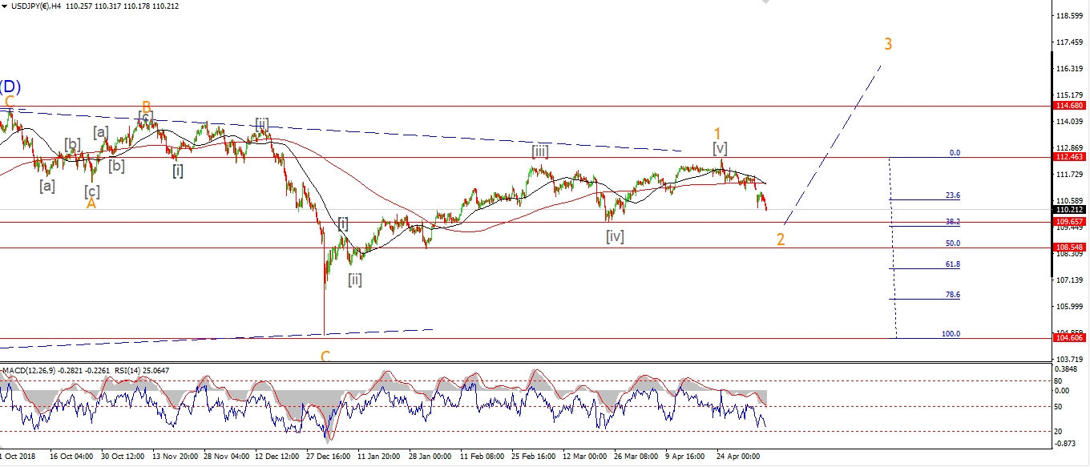This screenshot has height=467, width=1090.
Task: Click the 27 Dec 16:00 time axis label
Action: click(329, 456)
